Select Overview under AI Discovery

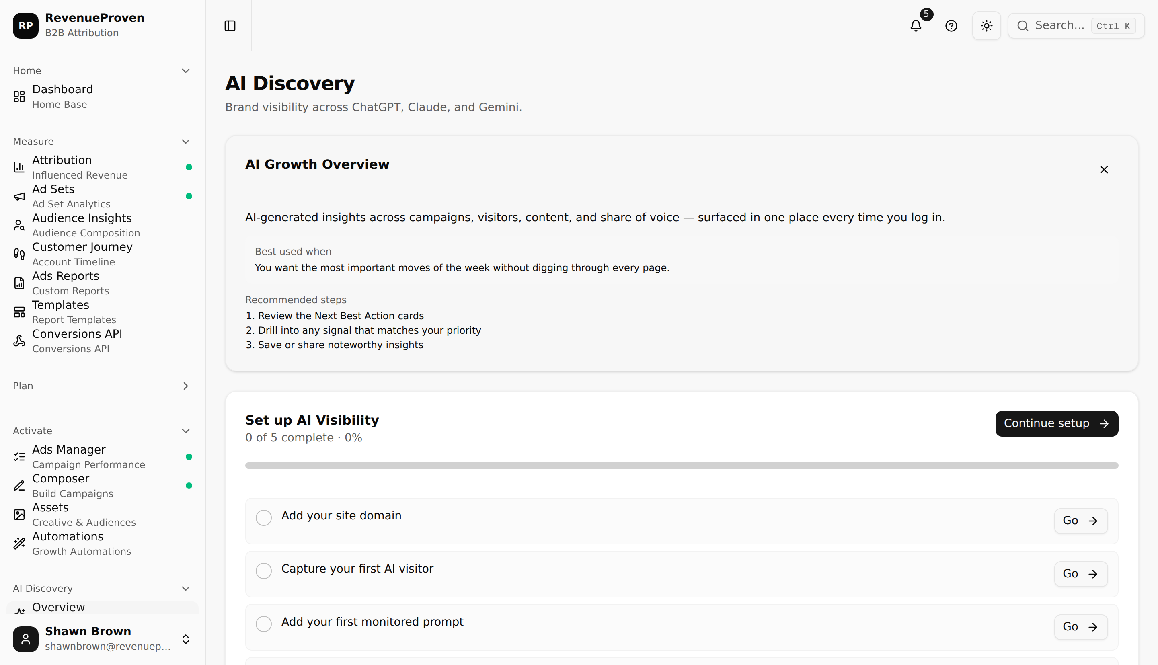click(x=102, y=608)
